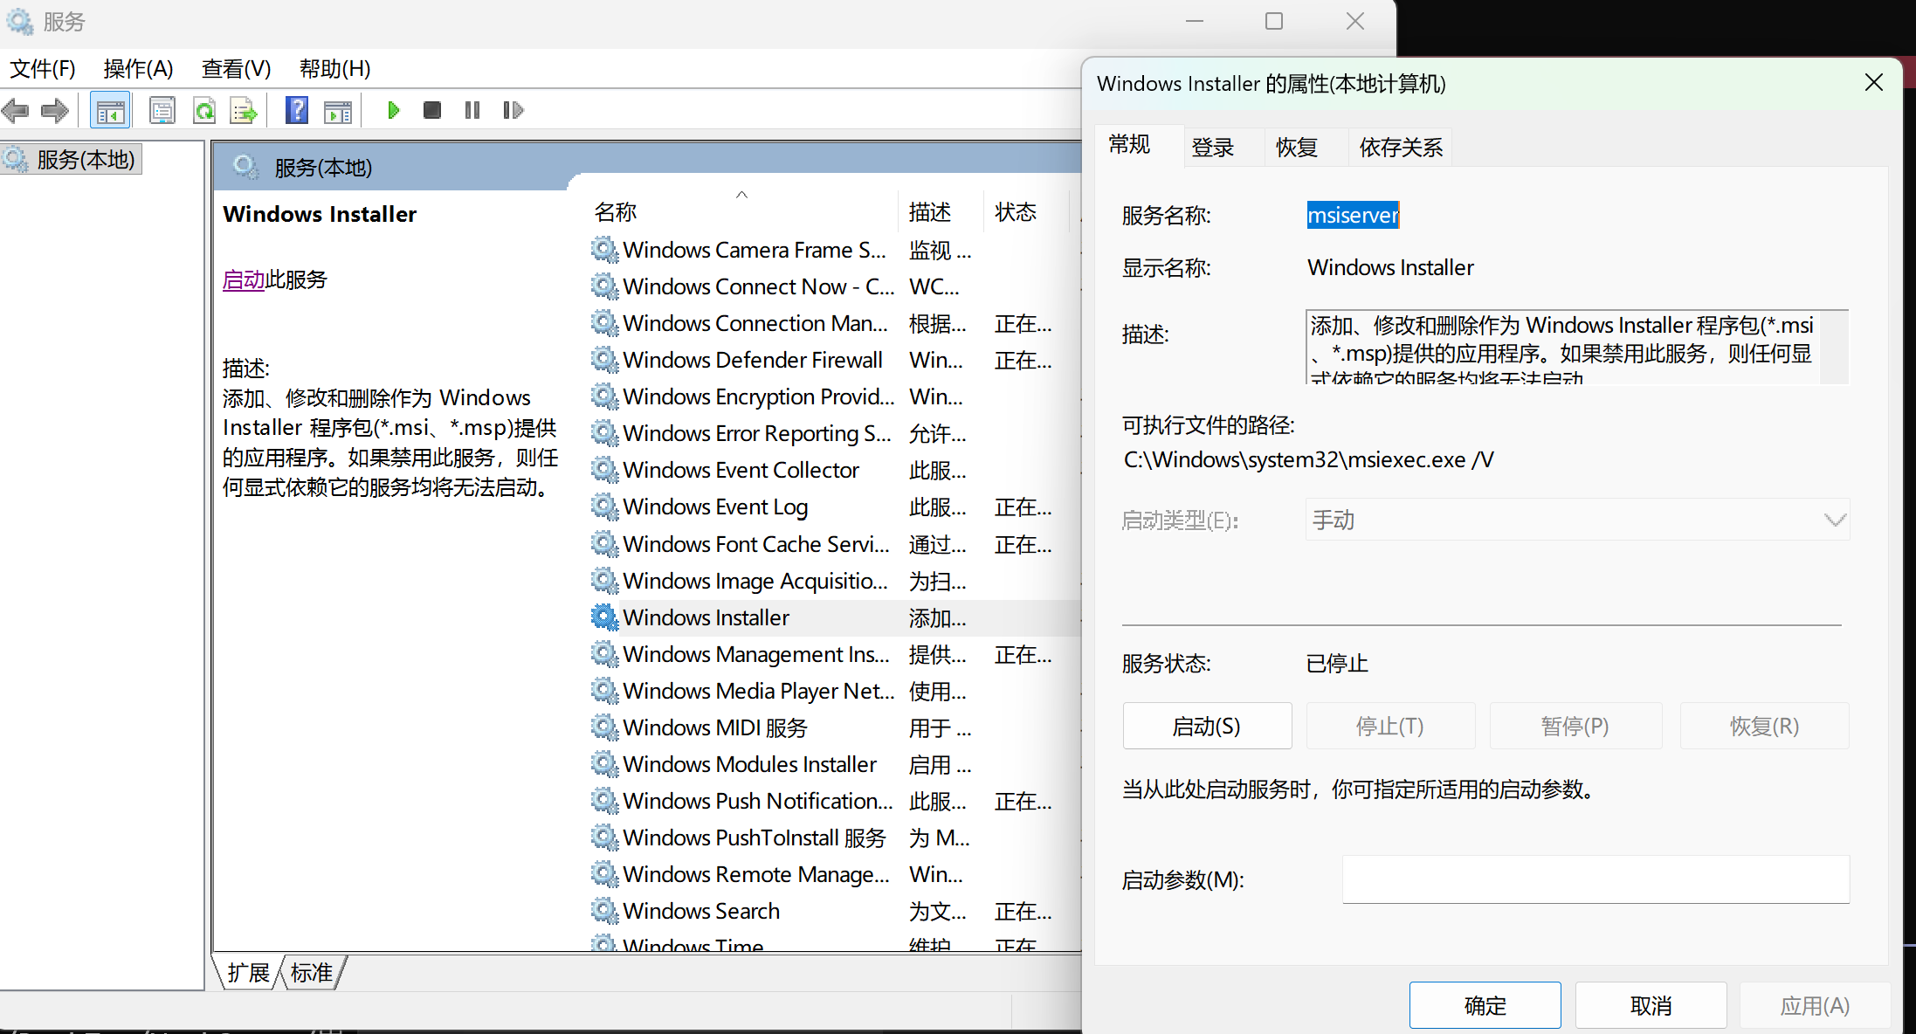
Task: Switch to the 依存关系 tab
Action: [x=1401, y=147]
